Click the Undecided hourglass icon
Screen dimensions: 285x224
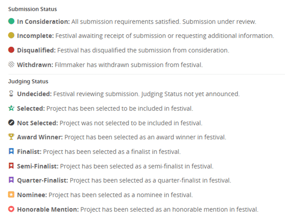(x=11, y=94)
